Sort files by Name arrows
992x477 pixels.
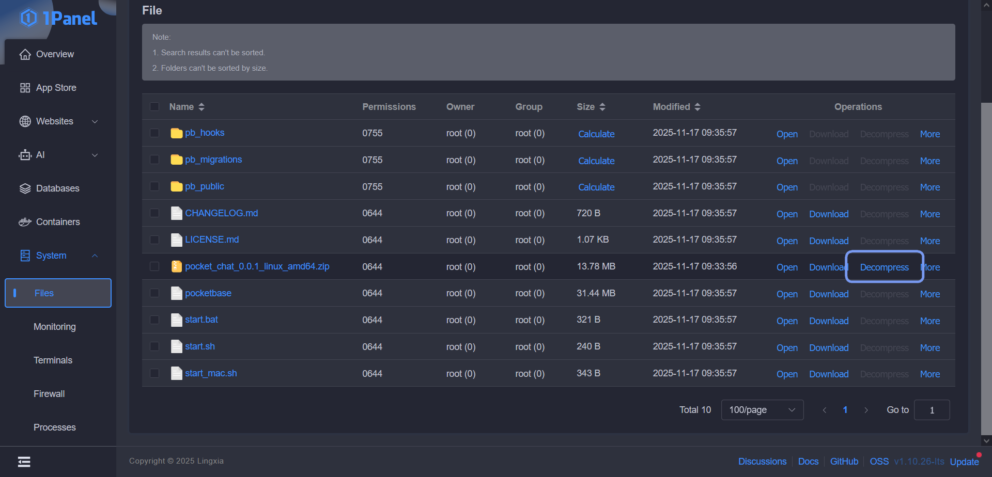(x=202, y=107)
